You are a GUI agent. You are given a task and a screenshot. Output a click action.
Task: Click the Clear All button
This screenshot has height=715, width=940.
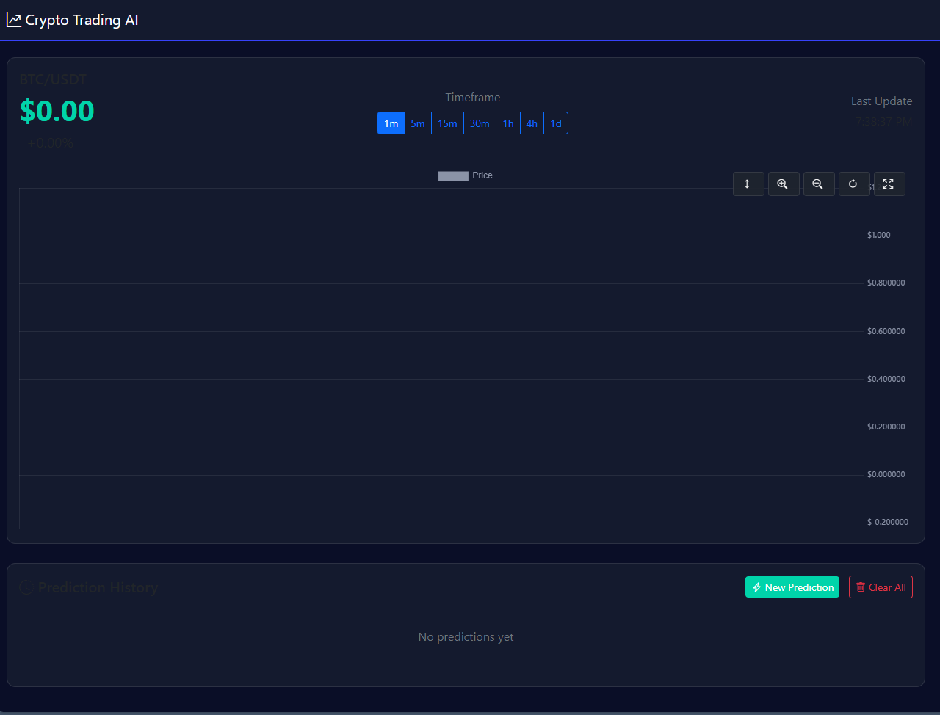881,587
